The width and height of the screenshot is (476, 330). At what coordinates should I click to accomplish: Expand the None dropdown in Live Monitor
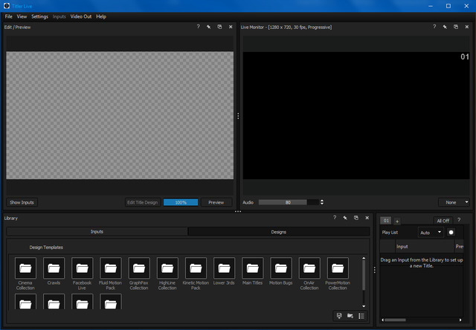[x=454, y=202]
